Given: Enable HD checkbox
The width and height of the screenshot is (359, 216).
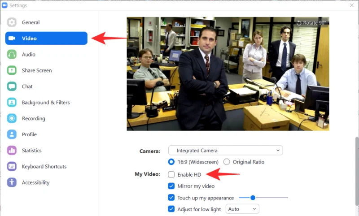Looking at the screenshot, I should click(x=171, y=175).
